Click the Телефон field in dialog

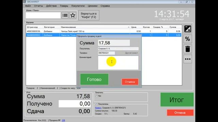pos(106,53)
